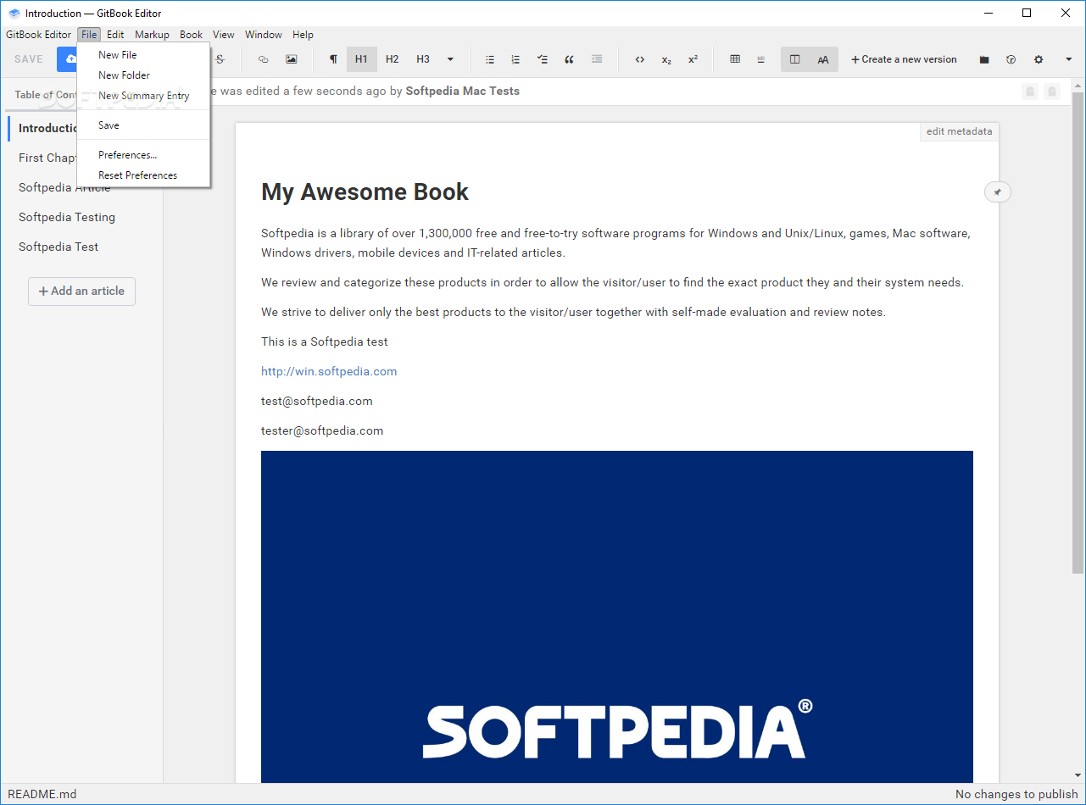Insert a code block

click(x=640, y=59)
